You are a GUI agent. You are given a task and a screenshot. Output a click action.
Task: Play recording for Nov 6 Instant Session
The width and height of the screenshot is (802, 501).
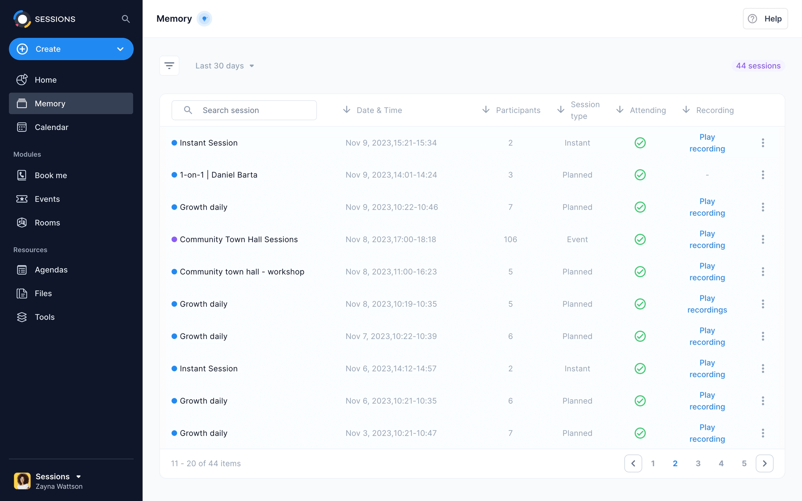[x=707, y=369]
